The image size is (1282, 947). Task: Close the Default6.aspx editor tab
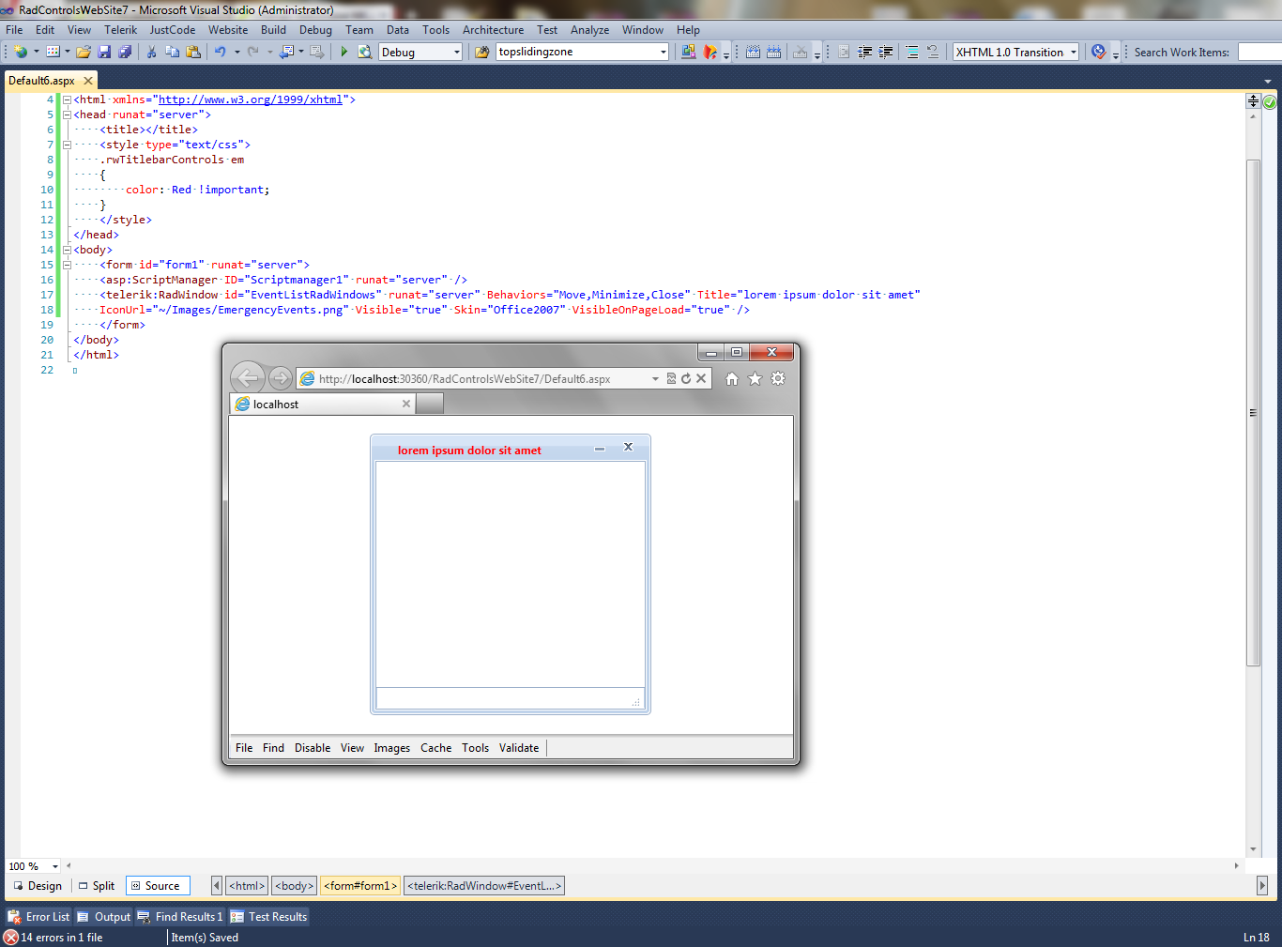(x=88, y=81)
